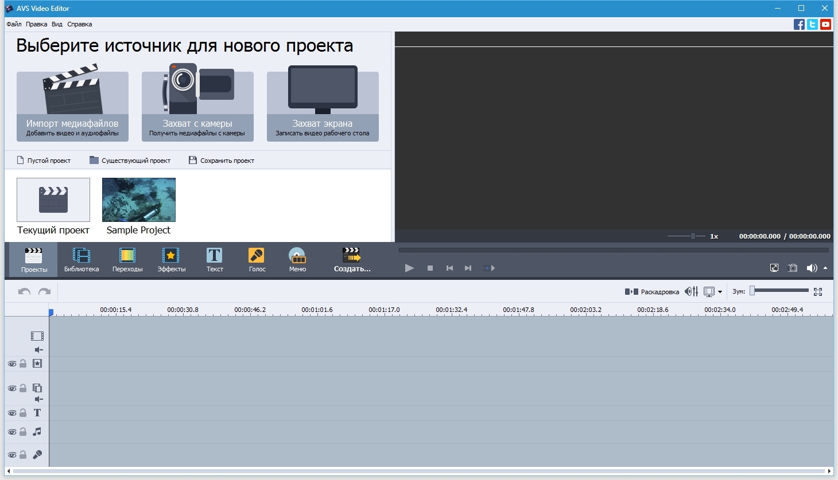
Task: Open the Голос voice recording tool
Action: coord(257,260)
